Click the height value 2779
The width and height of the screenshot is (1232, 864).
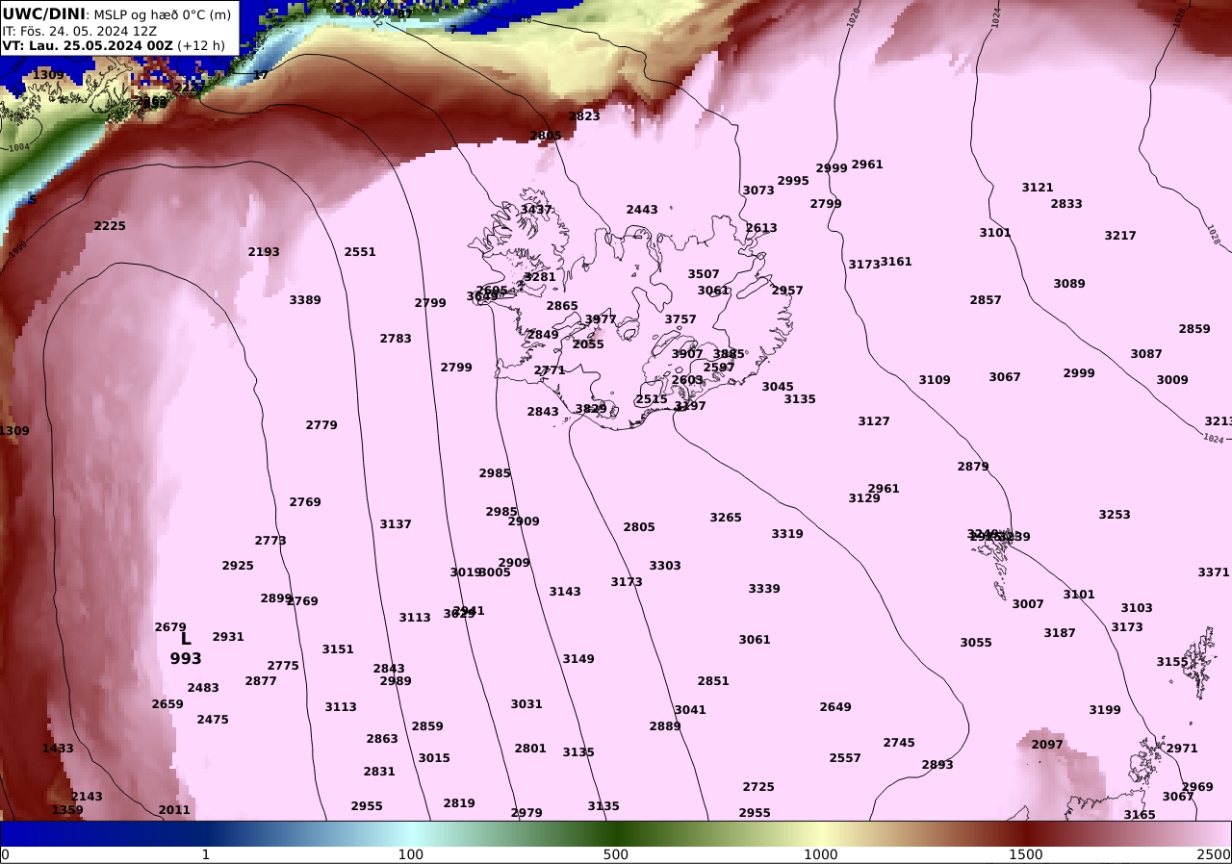[321, 425]
